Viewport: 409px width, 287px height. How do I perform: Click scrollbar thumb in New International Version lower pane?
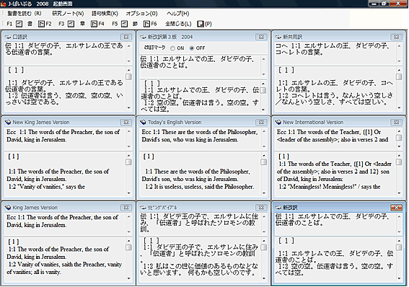click(399, 162)
